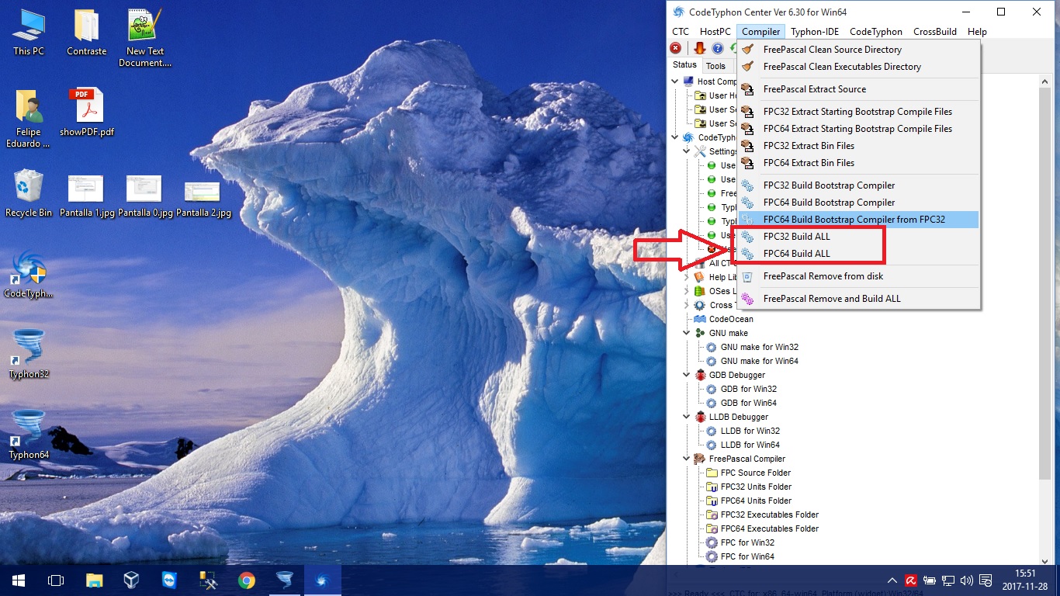Collapse the FreePascal Compiler tree node

click(687, 459)
